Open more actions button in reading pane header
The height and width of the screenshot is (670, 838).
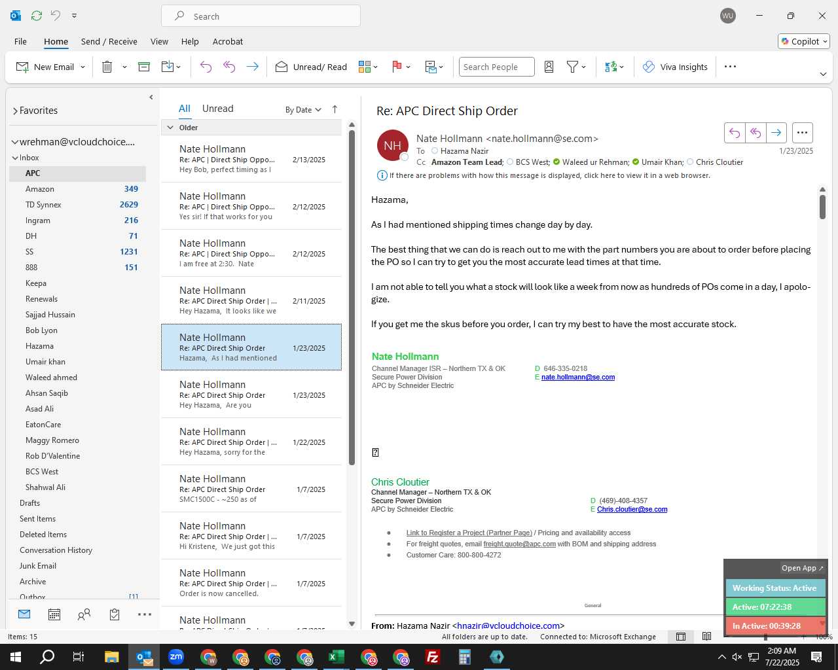click(802, 133)
